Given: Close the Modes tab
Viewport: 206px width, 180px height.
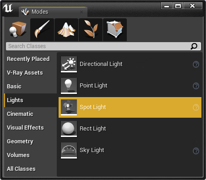Looking at the screenshot, I should (81, 12).
